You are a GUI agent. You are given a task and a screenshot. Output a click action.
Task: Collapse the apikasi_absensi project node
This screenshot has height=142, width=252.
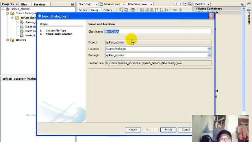(3, 9)
